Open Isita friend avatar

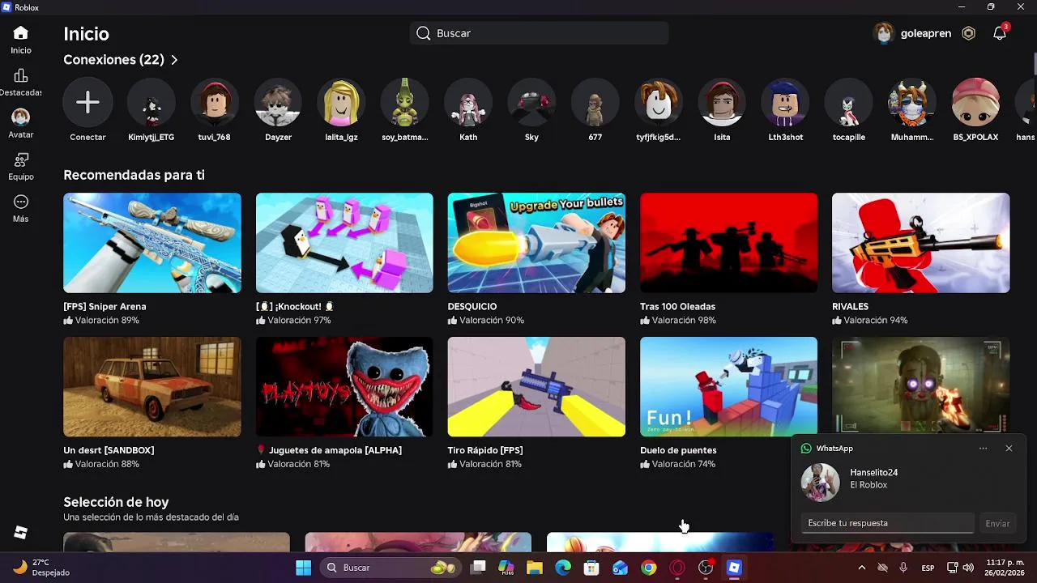click(x=722, y=103)
